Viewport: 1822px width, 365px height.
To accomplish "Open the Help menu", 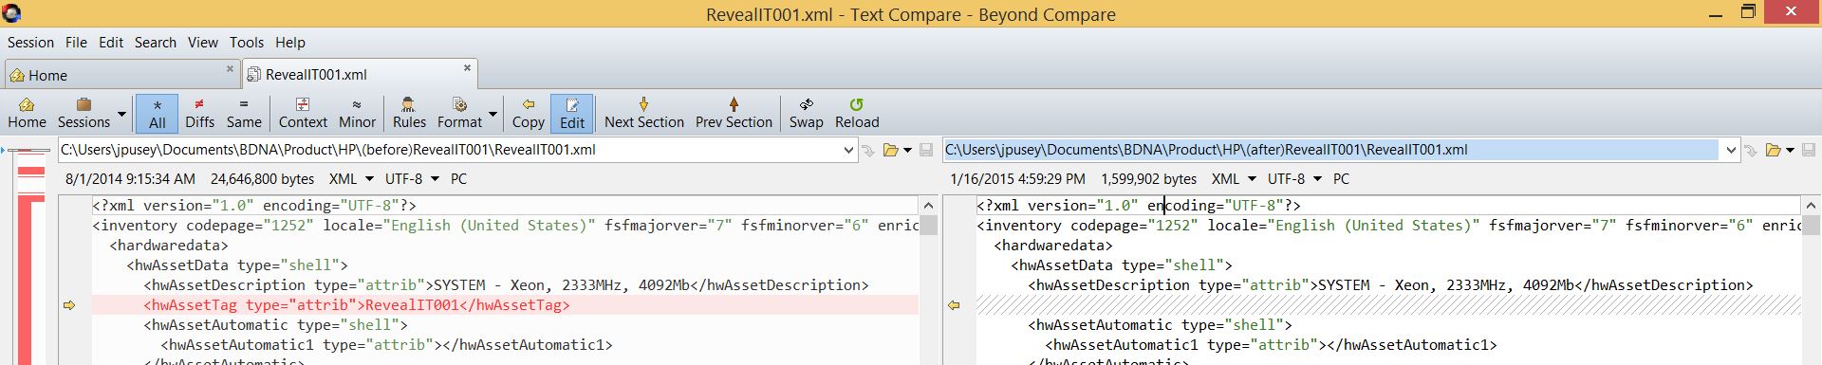I will click(290, 42).
